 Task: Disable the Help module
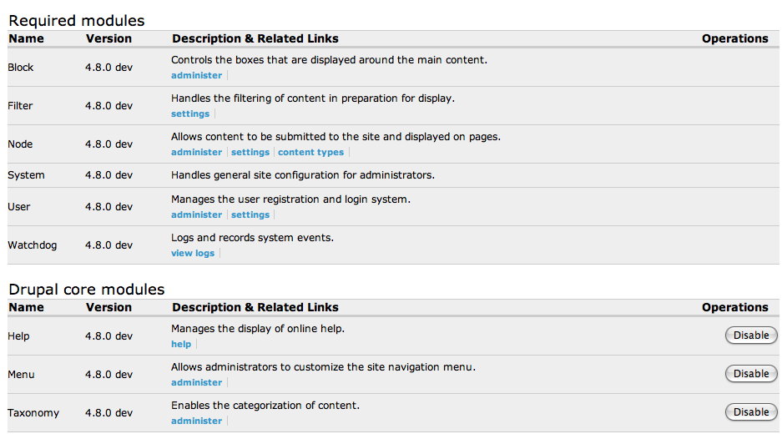click(x=751, y=336)
